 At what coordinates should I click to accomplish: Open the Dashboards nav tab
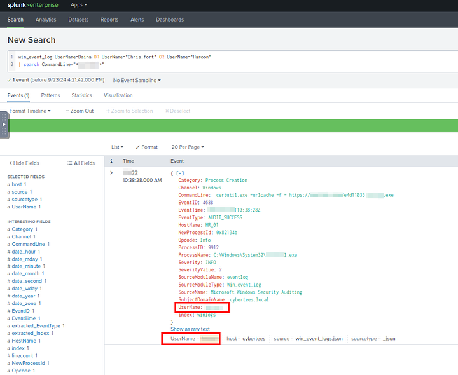(x=170, y=20)
